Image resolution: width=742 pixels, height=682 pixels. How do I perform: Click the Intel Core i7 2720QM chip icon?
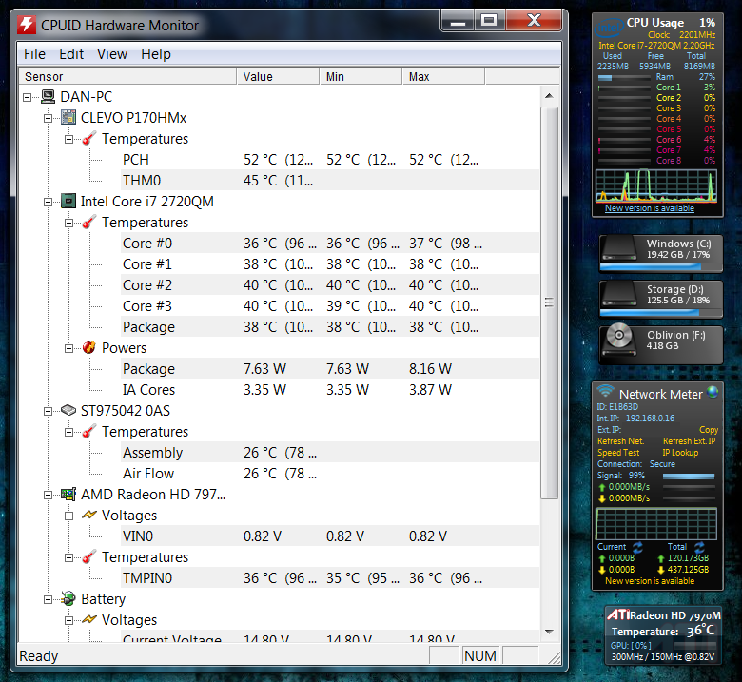click(68, 201)
